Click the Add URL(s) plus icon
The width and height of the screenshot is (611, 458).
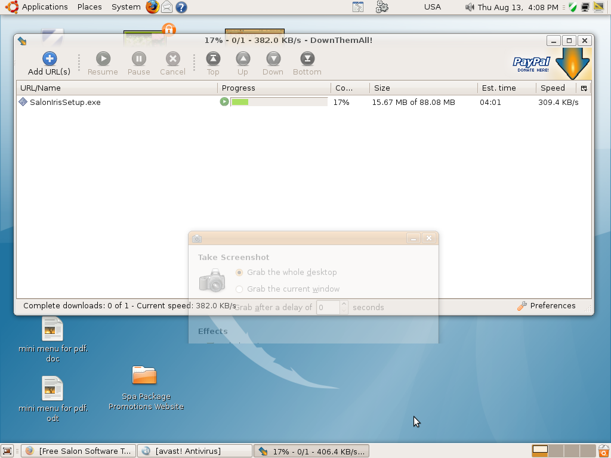pyautogui.click(x=50, y=59)
